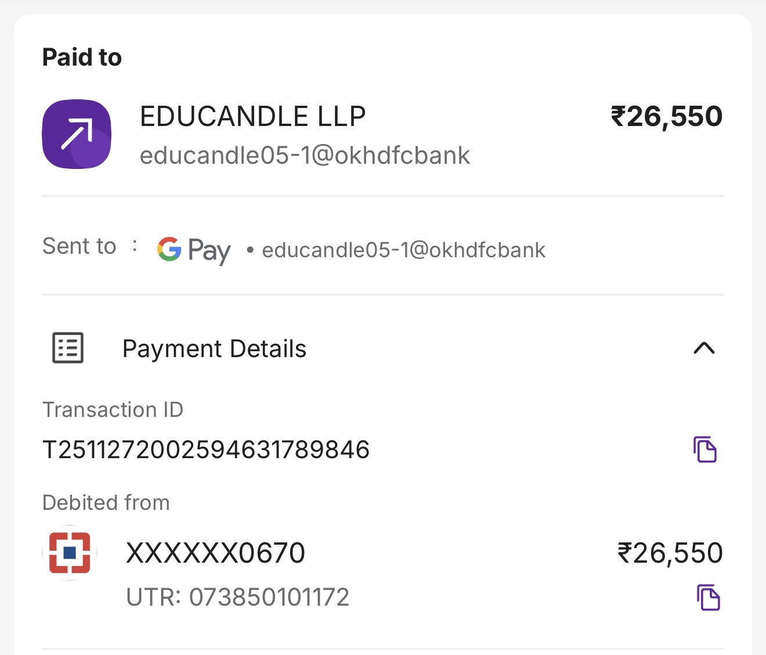The width and height of the screenshot is (766, 655).
Task: Click the purple payee arrow icon
Action: point(77,134)
